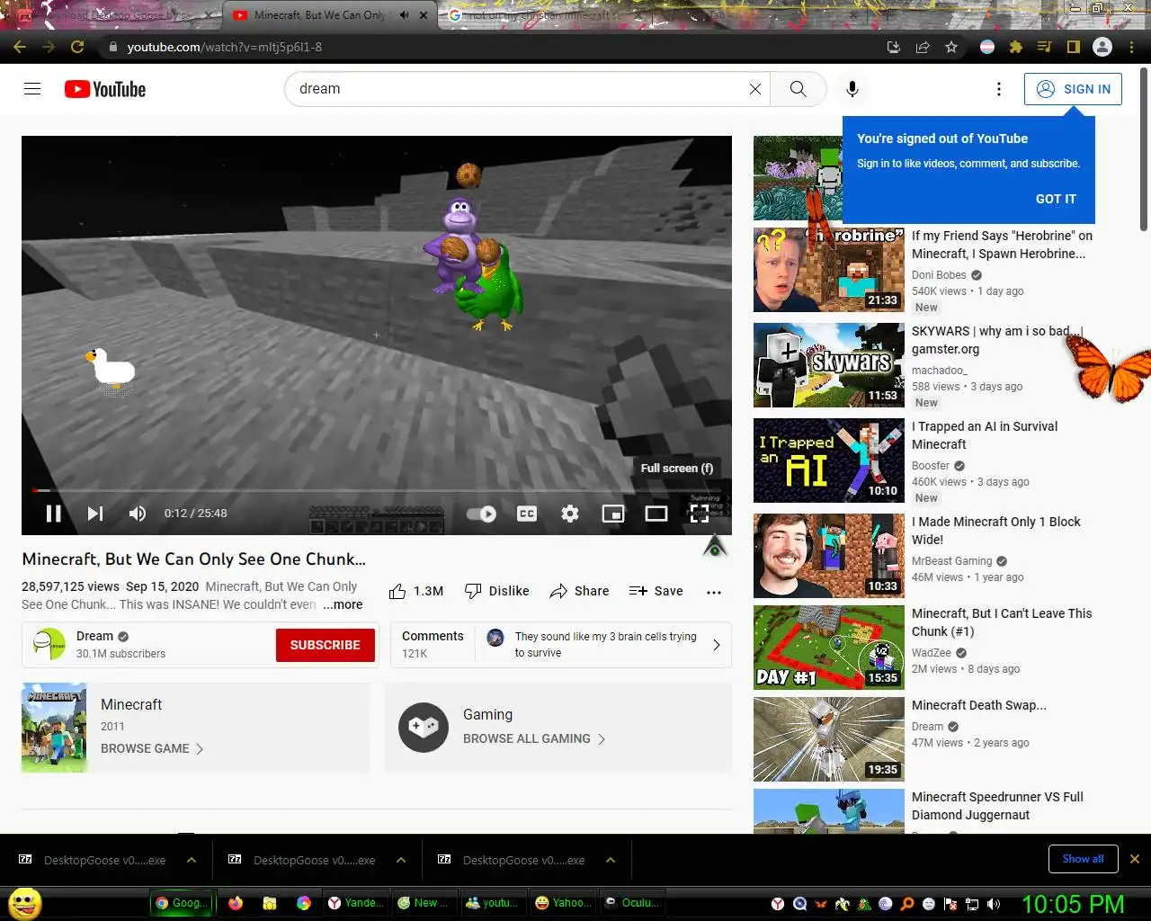Open third DesktopGoose download options arrow
The width and height of the screenshot is (1151, 921).
click(x=611, y=860)
